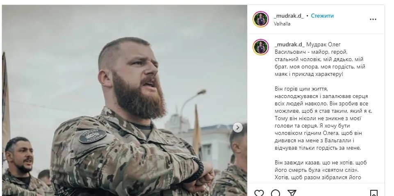Viewport: 394px width, 196px height.
Task: Save the post with the bookmark icon
Action: pyautogui.click(x=374, y=193)
